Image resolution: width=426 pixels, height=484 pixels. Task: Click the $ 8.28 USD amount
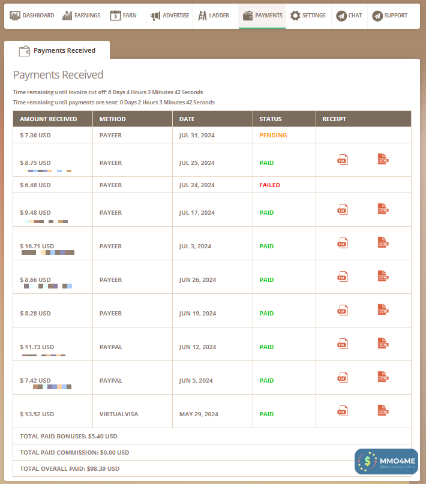coord(35,313)
